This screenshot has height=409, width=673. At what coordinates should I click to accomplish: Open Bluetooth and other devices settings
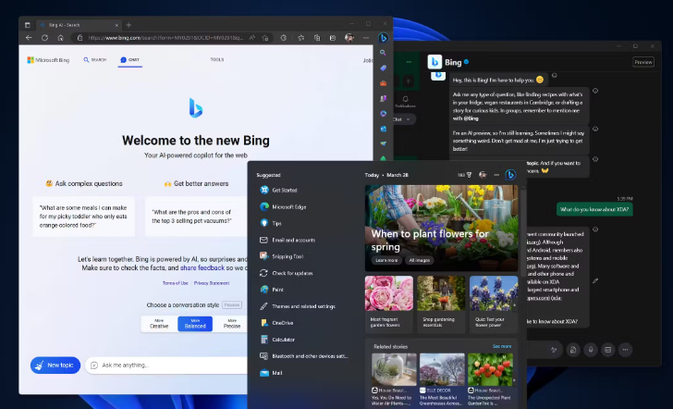[306, 356]
